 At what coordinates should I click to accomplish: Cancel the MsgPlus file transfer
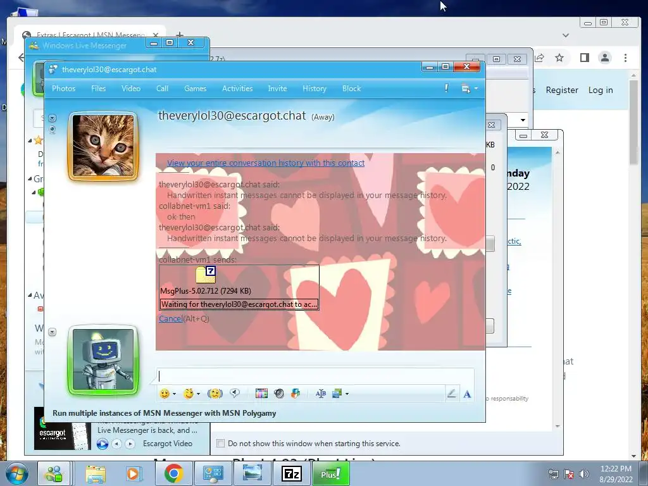(x=171, y=319)
